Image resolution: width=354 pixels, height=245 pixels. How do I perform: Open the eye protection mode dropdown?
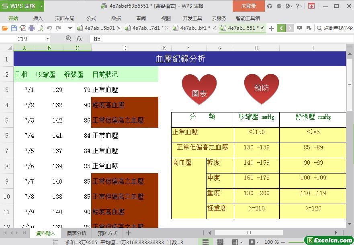pyautogui.click(x=258, y=242)
